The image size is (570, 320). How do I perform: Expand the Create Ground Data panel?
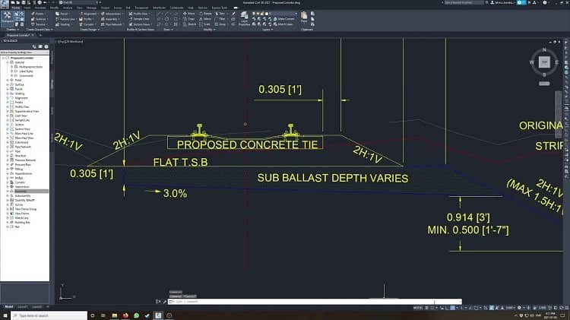coord(40,30)
